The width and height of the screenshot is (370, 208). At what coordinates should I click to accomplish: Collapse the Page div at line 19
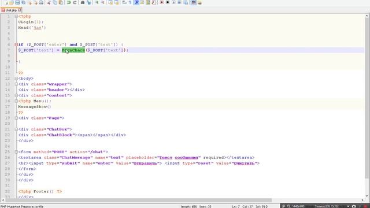pos(16,118)
